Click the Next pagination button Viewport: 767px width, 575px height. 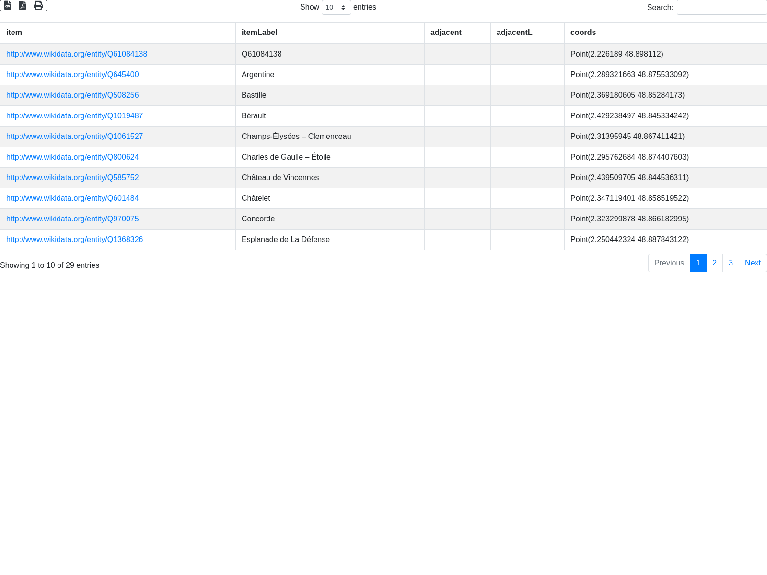(x=753, y=263)
